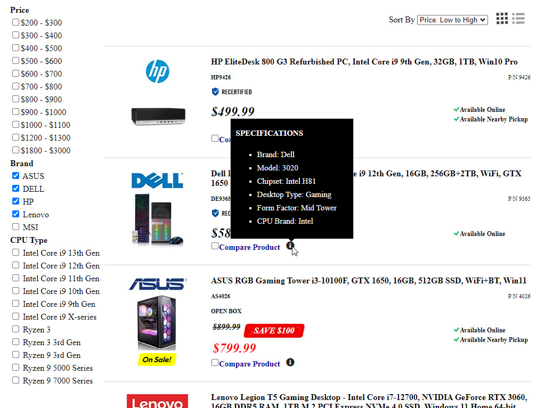Click the ASUS brand logo
553x408 pixels.
157,284
